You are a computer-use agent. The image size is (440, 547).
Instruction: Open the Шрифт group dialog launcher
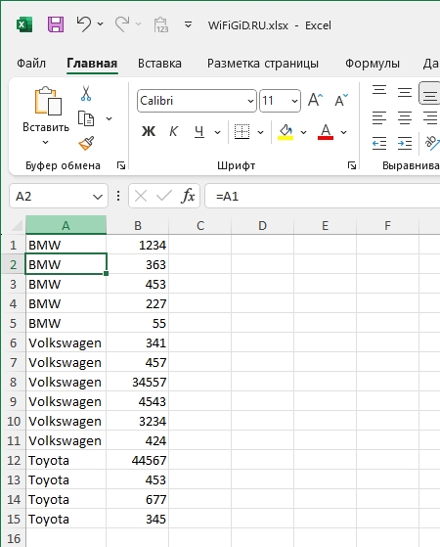tap(352, 165)
